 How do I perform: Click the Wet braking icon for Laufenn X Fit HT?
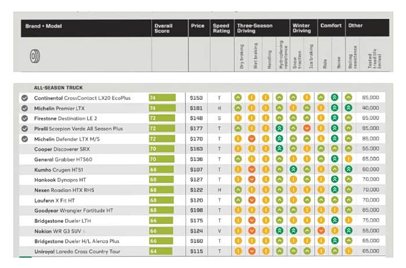[x=252, y=200]
